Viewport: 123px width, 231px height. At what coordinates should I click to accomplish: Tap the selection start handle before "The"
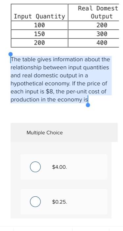point(11,54)
